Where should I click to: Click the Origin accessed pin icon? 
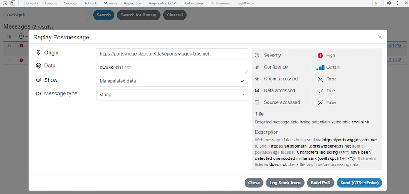pyautogui.click(x=257, y=79)
